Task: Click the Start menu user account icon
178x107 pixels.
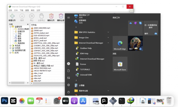Action: pyautogui.click(x=69, y=64)
